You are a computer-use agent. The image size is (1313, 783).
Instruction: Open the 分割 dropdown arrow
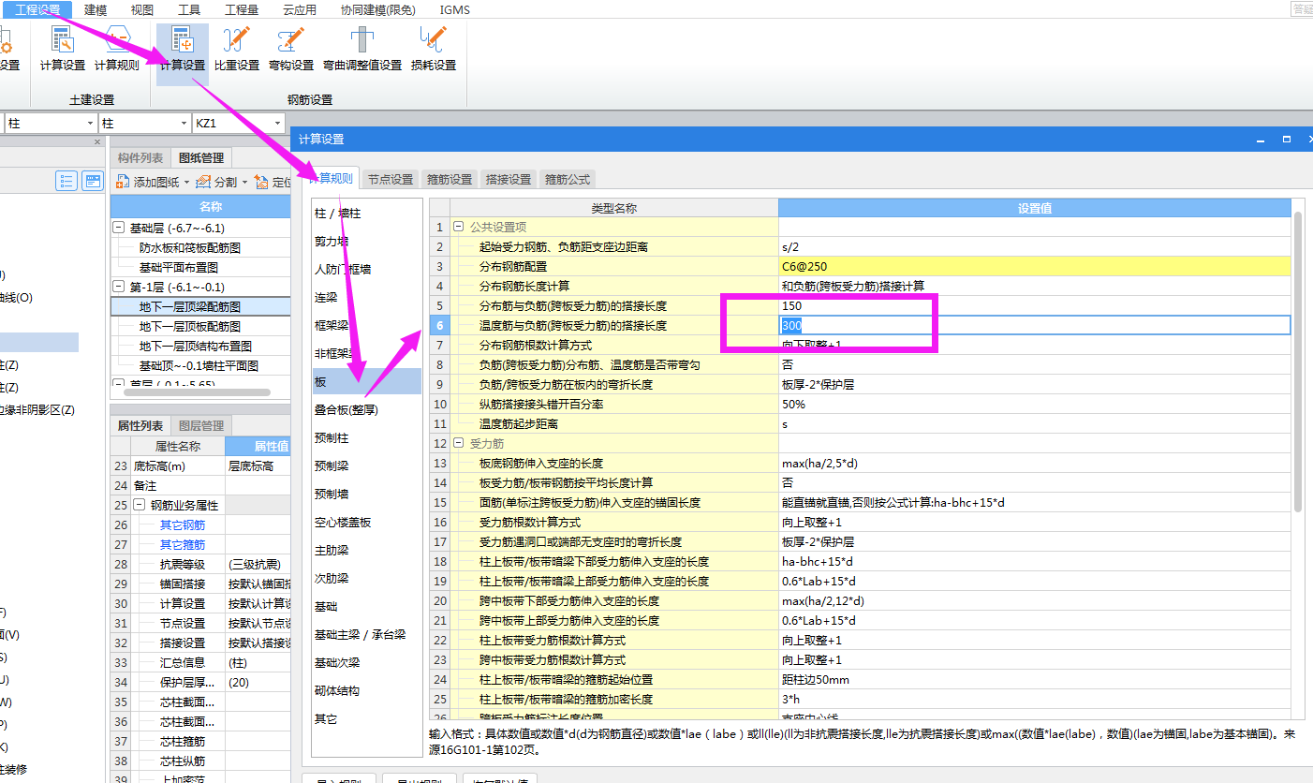245,183
